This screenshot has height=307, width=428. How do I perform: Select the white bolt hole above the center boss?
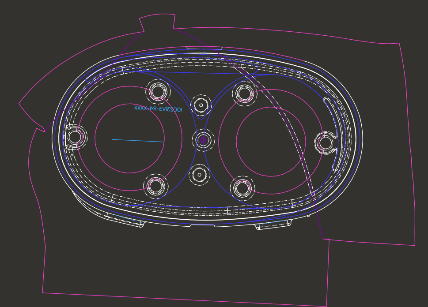pos(201,105)
